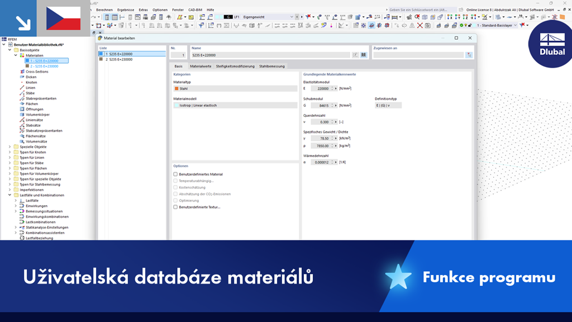Viewport: 572px width, 322px height.
Task: Expand the Typen für Stahlbemessung folder
Action: coord(10,184)
